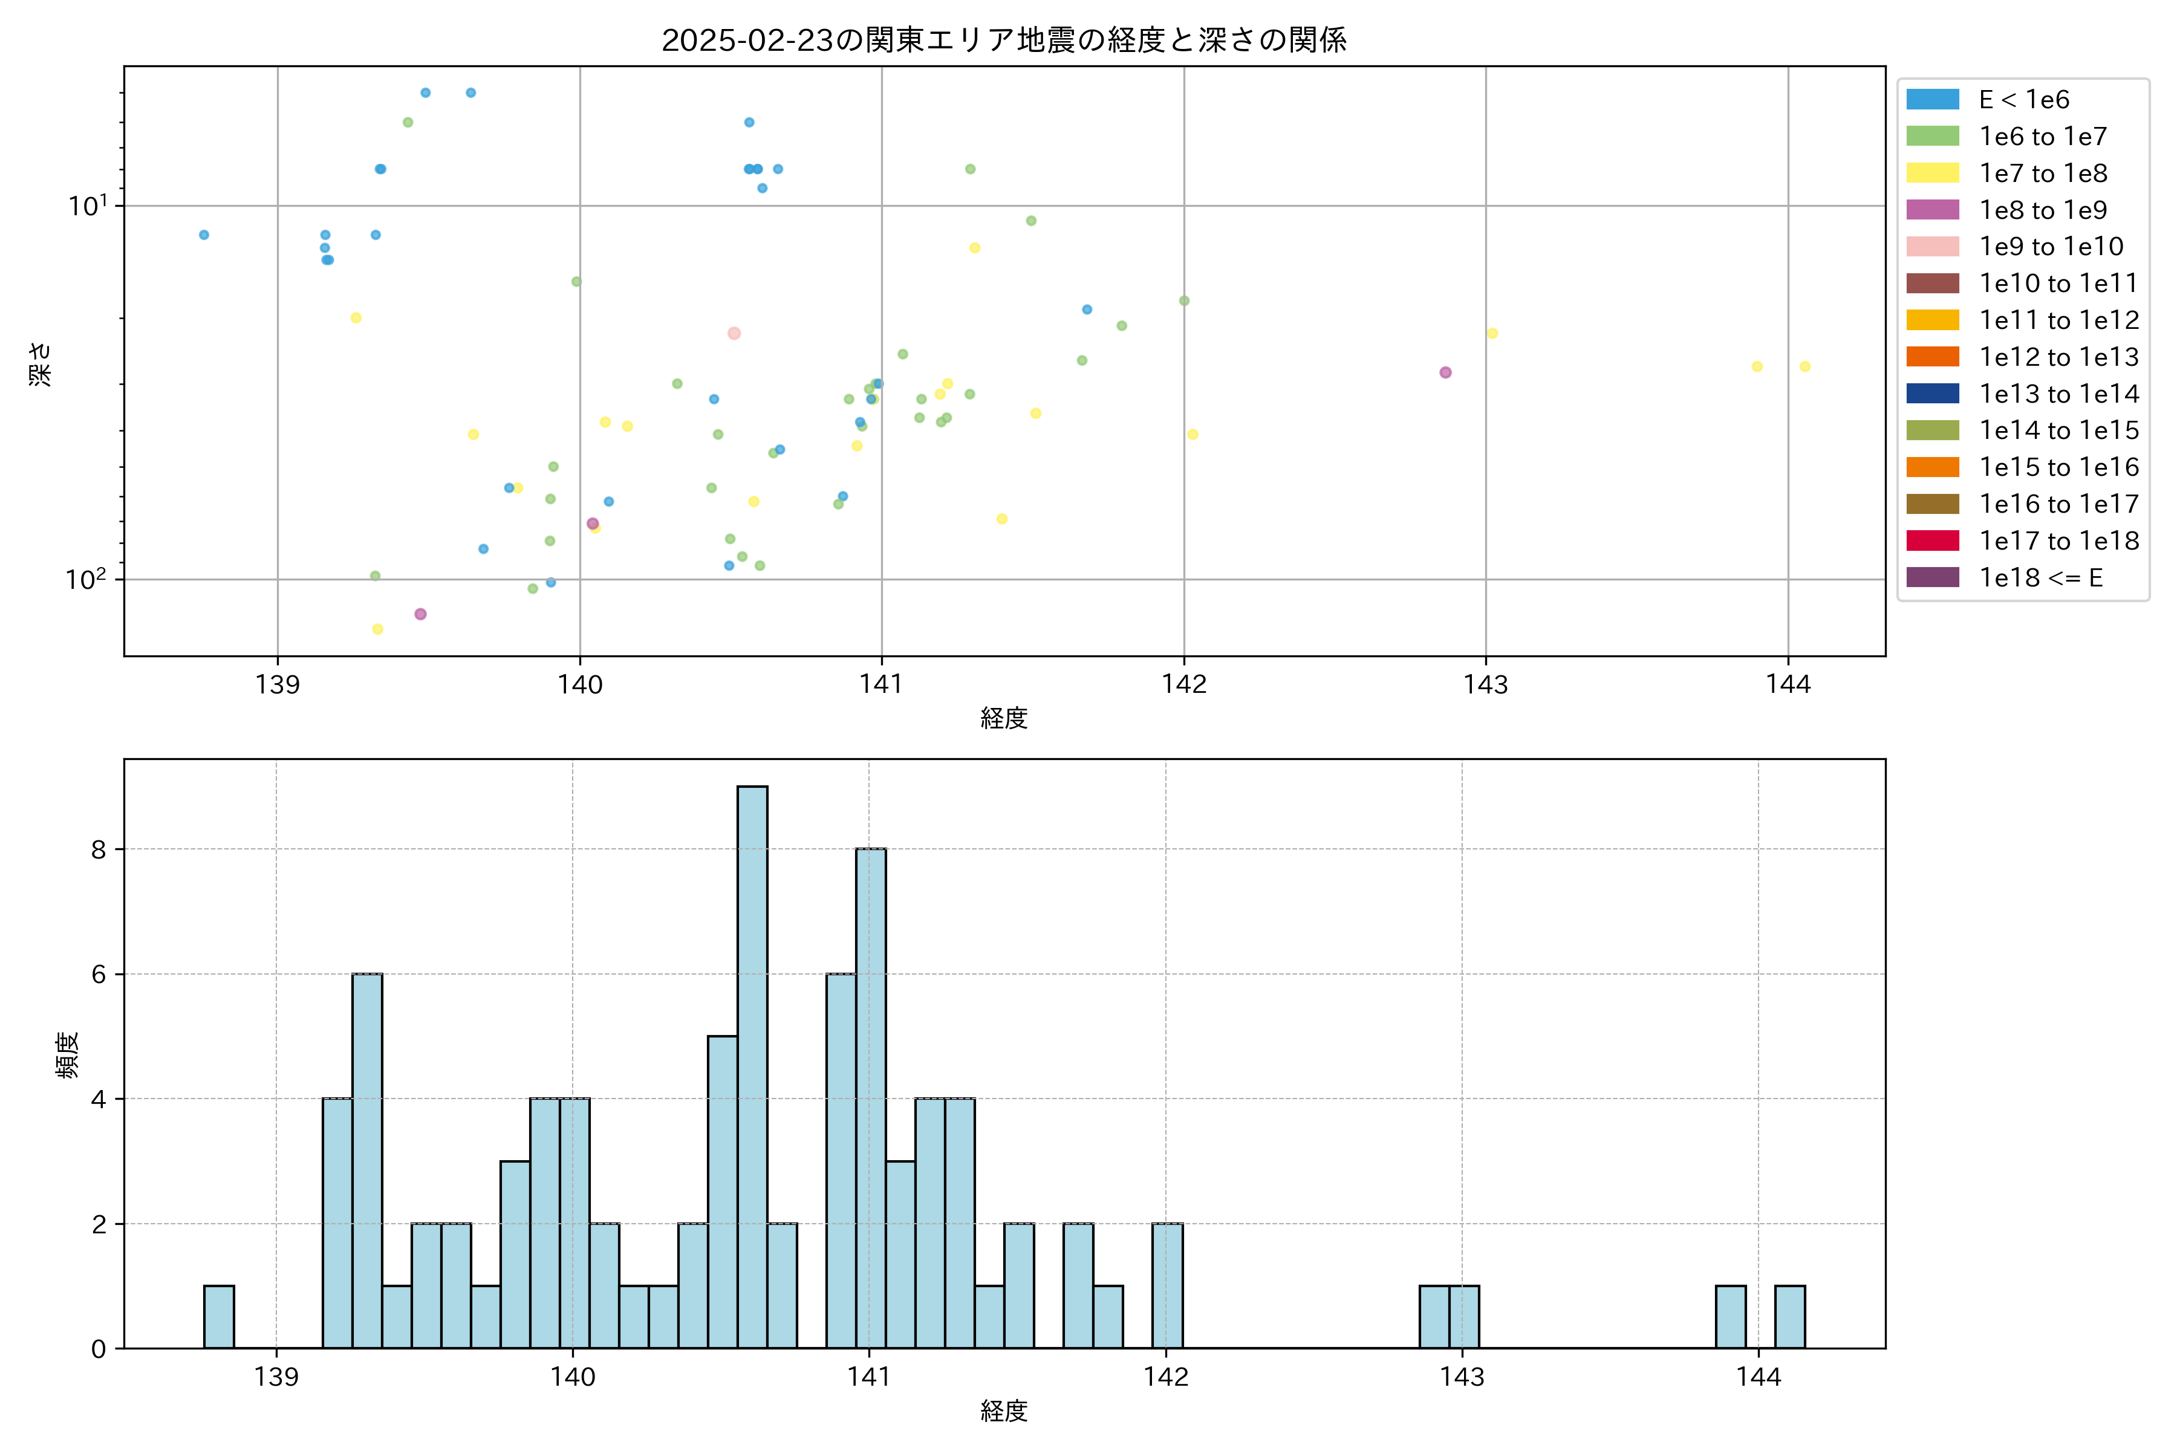Click the histogram bar of height 8 at 141
Viewport: 2177px width, 1451px height.
click(x=870, y=1099)
